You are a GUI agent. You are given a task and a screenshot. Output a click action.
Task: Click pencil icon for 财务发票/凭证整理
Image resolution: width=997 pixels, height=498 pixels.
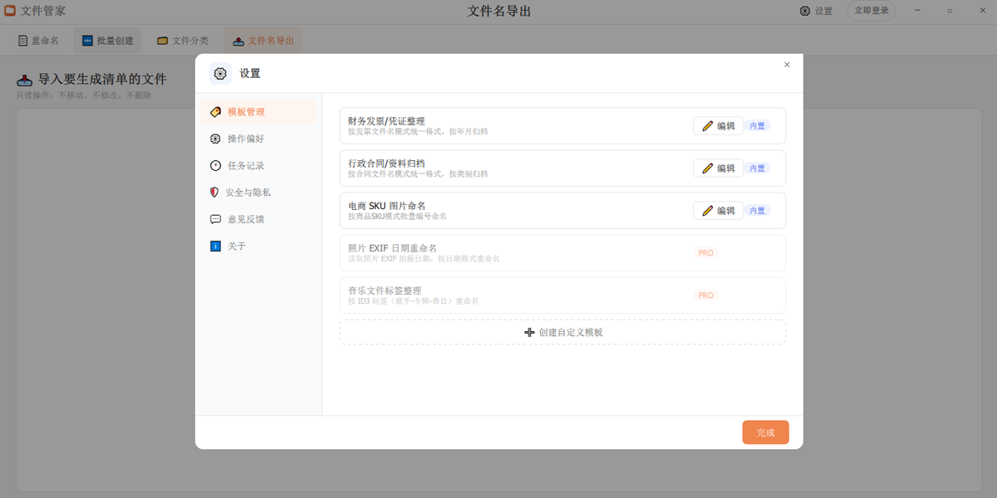708,126
